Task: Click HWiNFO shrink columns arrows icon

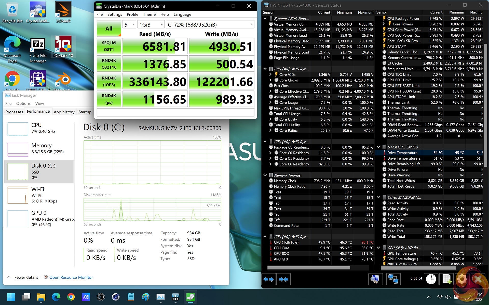Action: [283, 279]
